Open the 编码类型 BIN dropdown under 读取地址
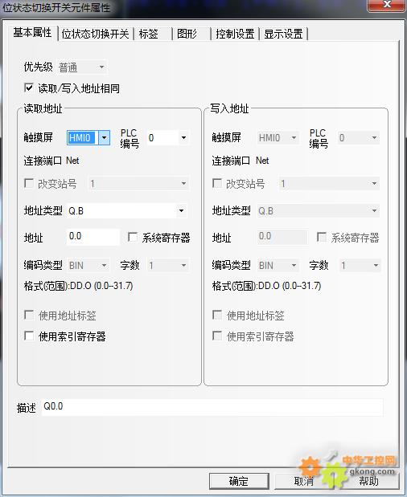This screenshot has height=497, width=407. pos(88,265)
